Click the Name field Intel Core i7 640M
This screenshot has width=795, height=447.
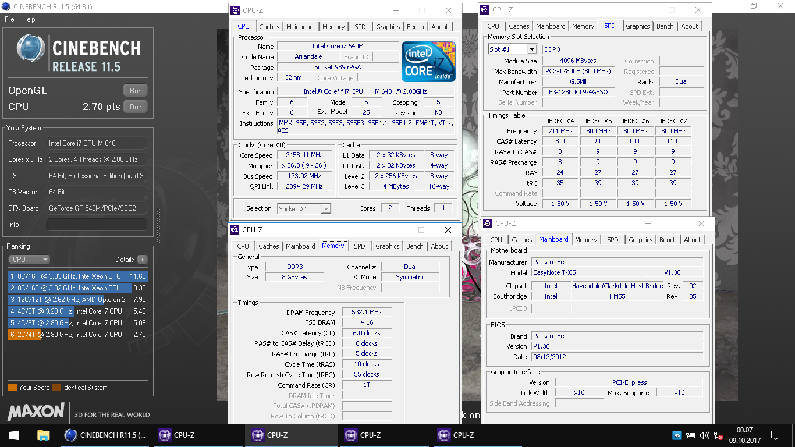click(338, 46)
